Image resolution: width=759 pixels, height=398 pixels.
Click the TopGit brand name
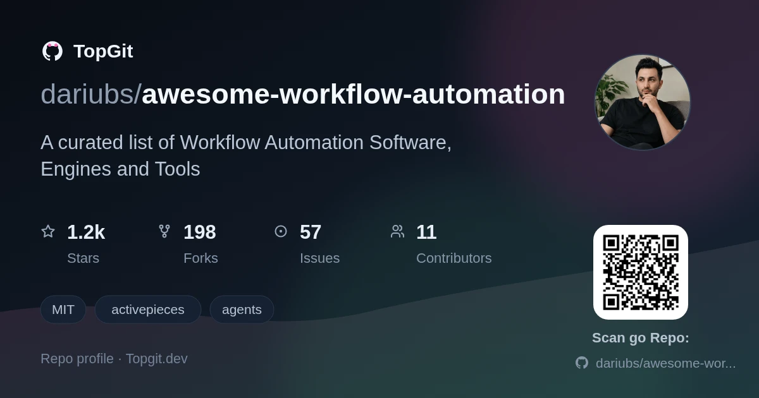[x=103, y=51]
